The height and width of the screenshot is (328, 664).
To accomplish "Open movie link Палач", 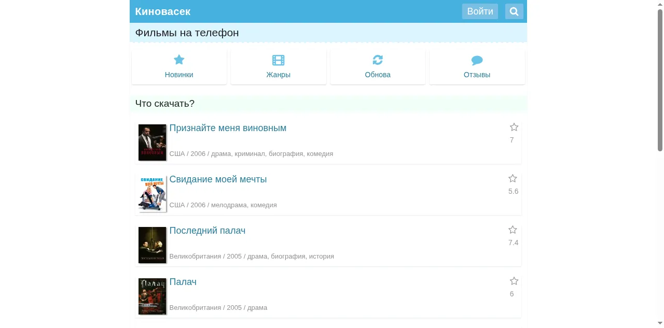I will coord(183,282).
